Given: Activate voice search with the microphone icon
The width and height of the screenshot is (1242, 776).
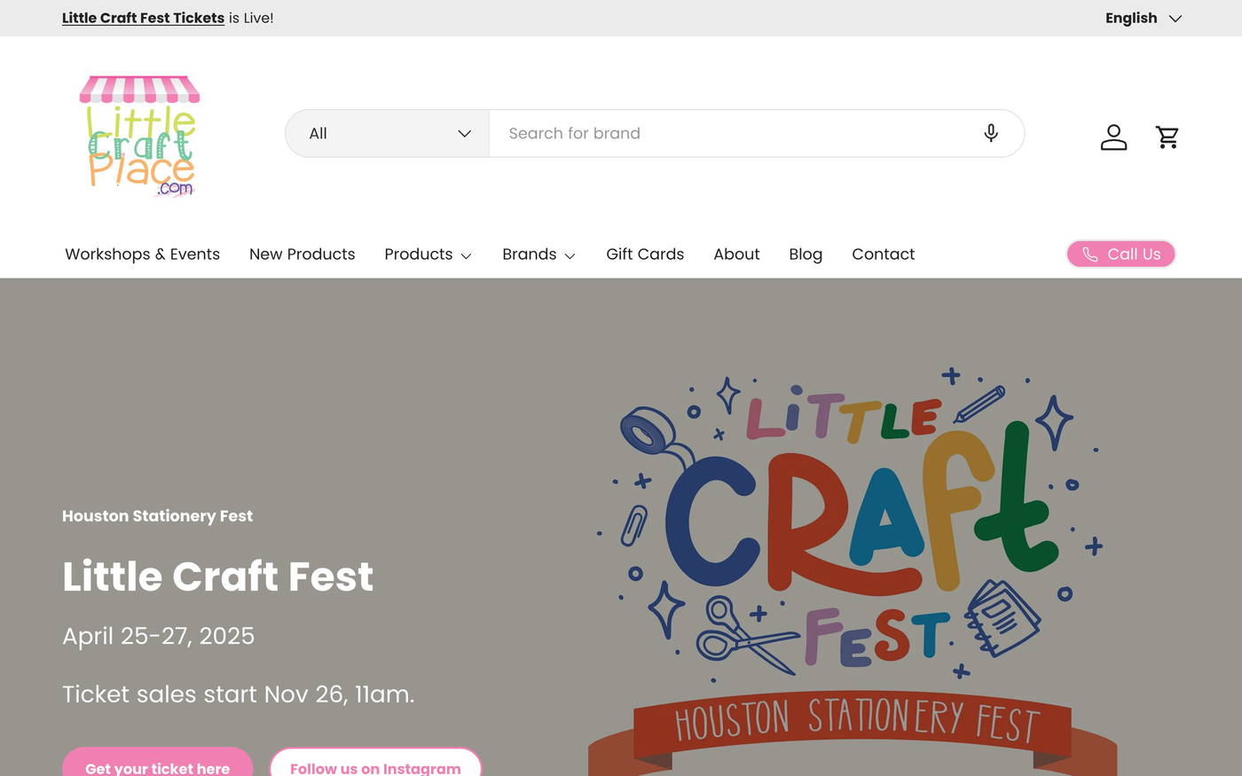Looking at the screenshot, I should (x=991, y=133).
